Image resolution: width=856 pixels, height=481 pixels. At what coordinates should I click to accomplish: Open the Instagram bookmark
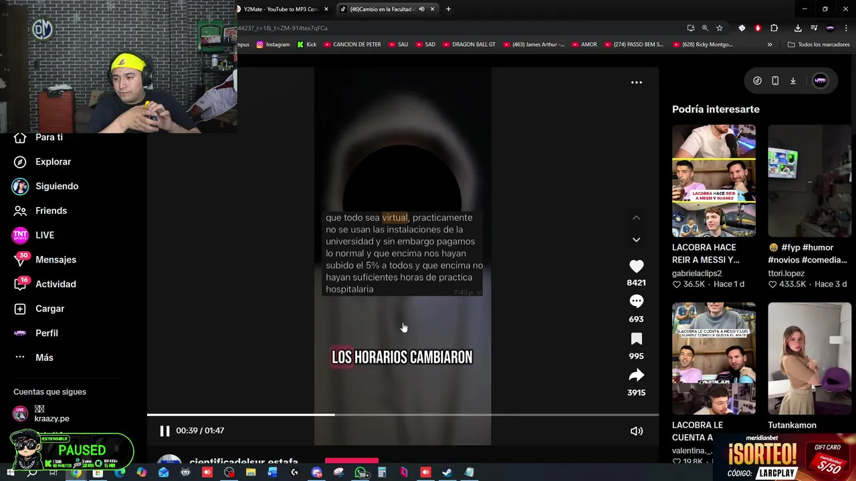tap(273, 45)
